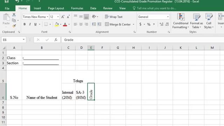The image size is (224, 126).
Task: Copy the selected cell
Action: tap(14, 20)
